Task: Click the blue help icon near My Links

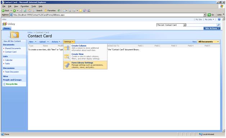Action: [219, 19]
